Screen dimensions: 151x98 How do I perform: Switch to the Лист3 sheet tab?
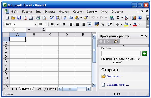click(x=52, y=89)
